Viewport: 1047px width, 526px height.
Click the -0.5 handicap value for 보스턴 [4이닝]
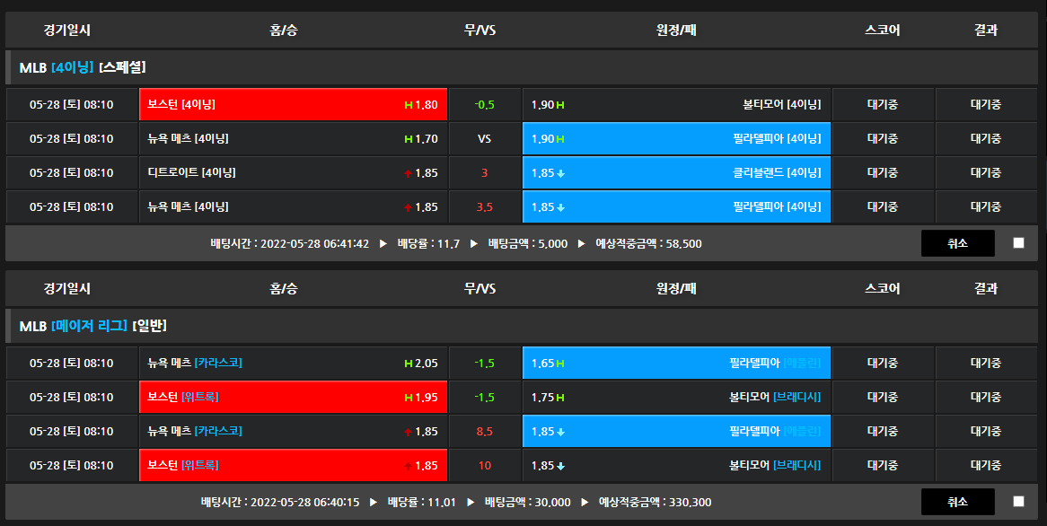pyautogui.click(x=485, y=105)
